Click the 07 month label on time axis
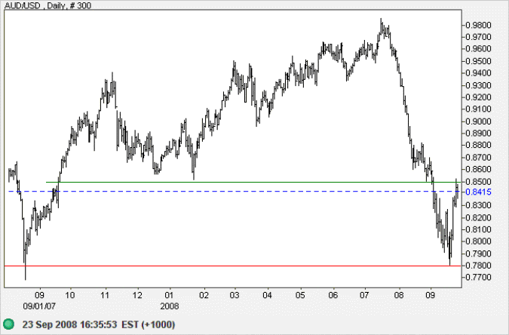 (x=364, y=295)
